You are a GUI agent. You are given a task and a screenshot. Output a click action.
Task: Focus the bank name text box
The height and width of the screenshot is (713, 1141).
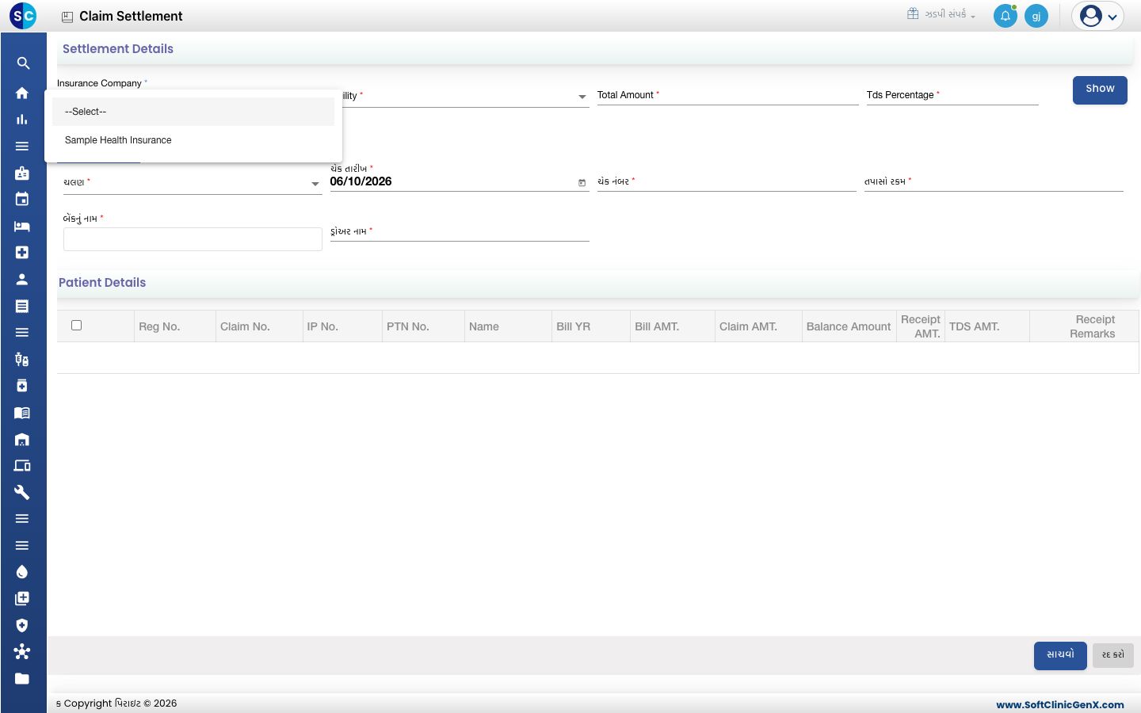(193, 239)
